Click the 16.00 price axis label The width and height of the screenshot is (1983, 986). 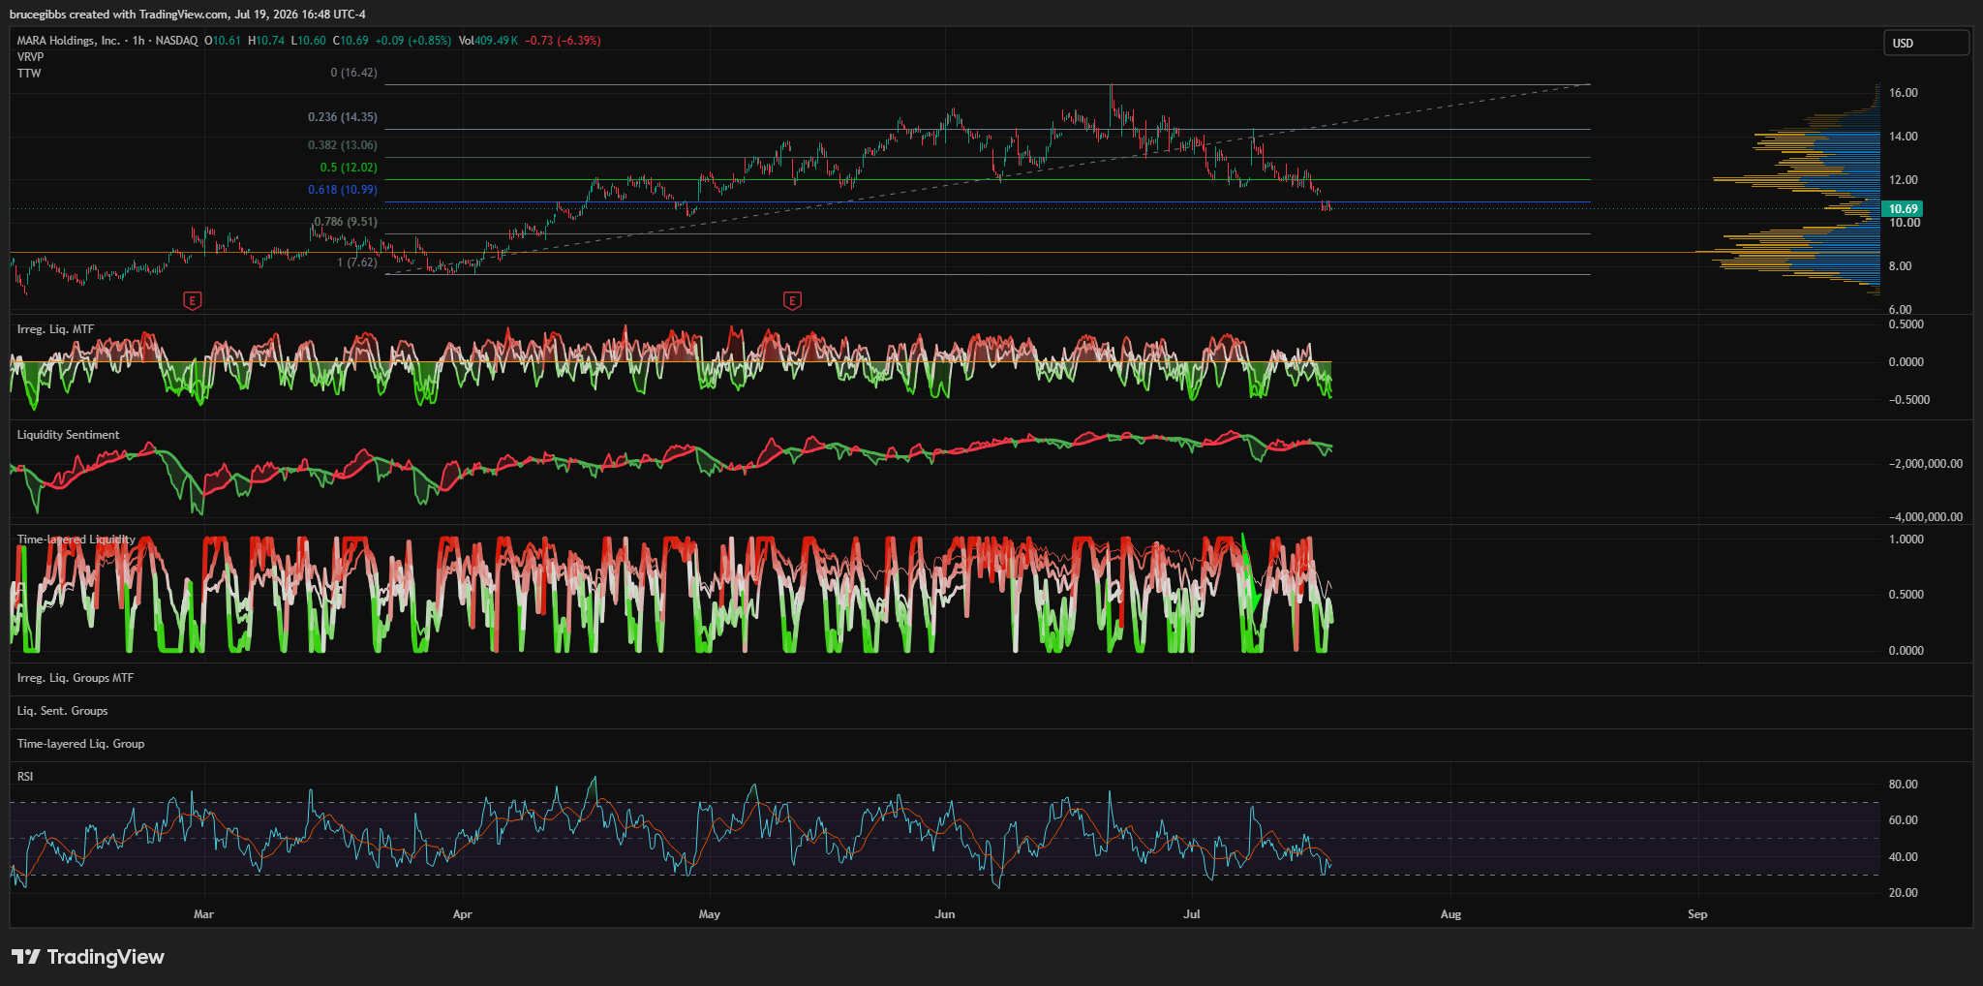1904,93
